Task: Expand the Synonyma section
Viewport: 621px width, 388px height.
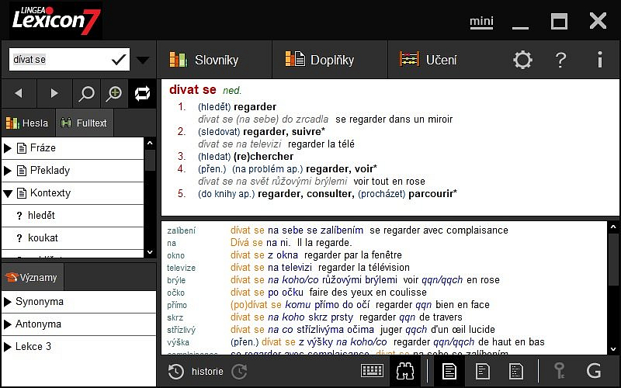Action: tap(9, 302)
